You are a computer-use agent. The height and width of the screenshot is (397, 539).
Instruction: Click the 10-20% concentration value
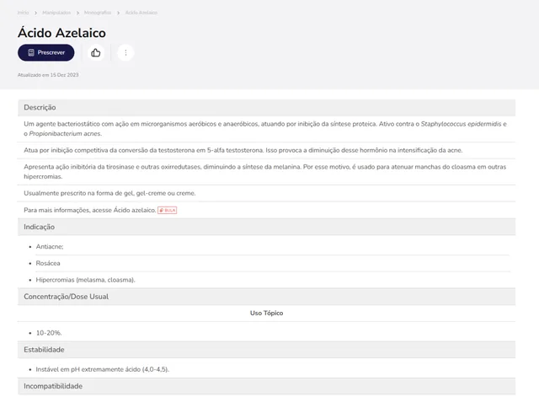[49, 333]
